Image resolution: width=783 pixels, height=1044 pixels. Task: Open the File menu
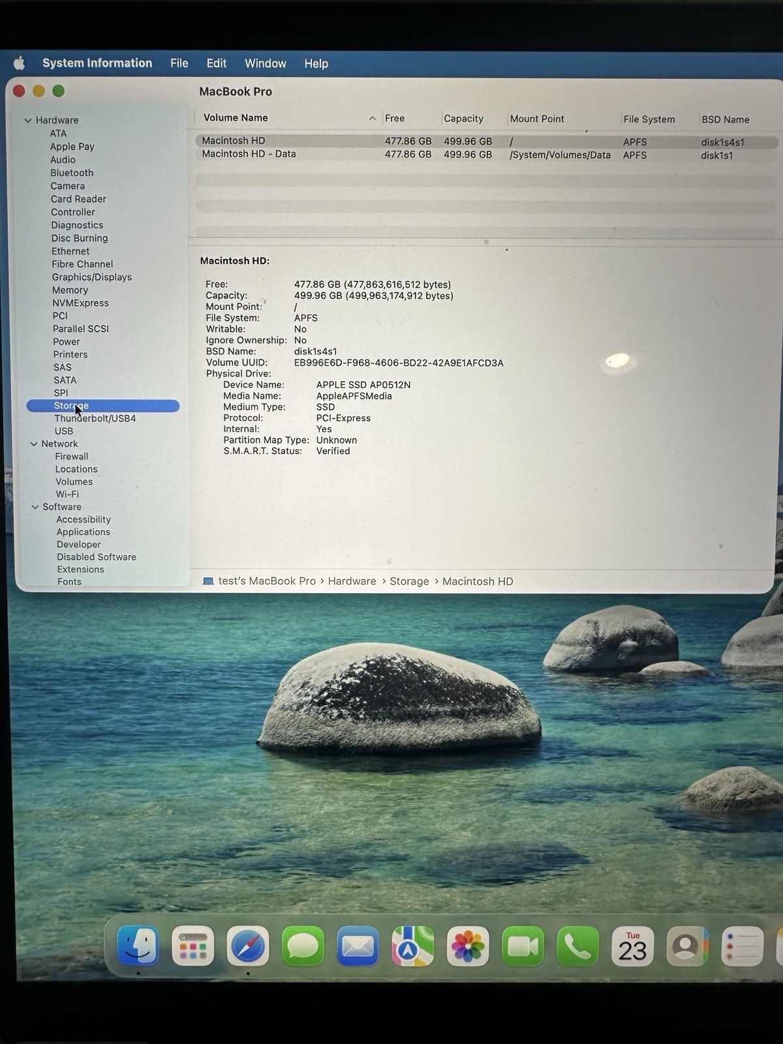click(179, 63)
